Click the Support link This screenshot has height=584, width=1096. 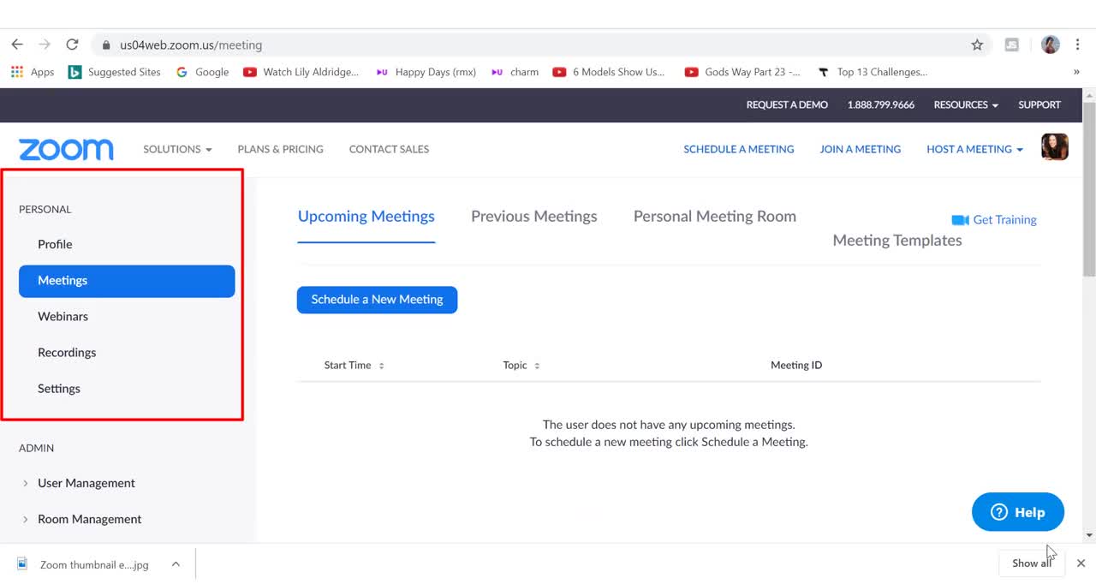[x=1039, y=104]
